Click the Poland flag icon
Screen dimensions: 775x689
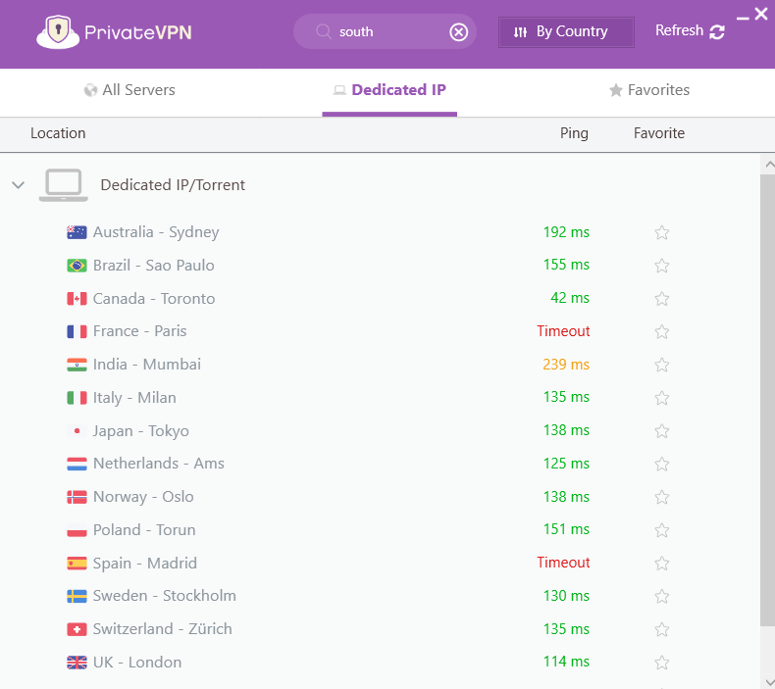coord(77,530)
